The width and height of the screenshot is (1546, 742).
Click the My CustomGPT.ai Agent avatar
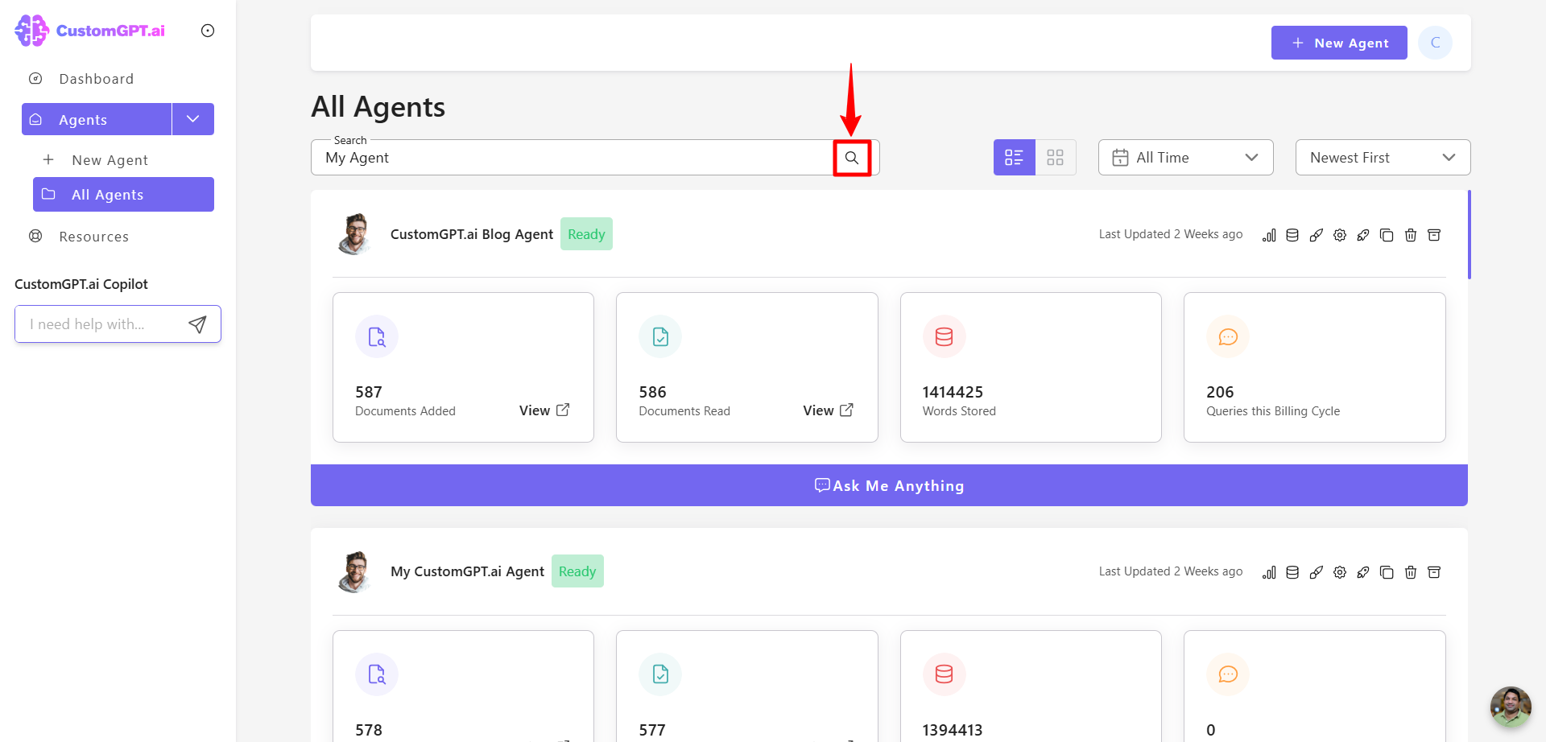pos(354,572)
